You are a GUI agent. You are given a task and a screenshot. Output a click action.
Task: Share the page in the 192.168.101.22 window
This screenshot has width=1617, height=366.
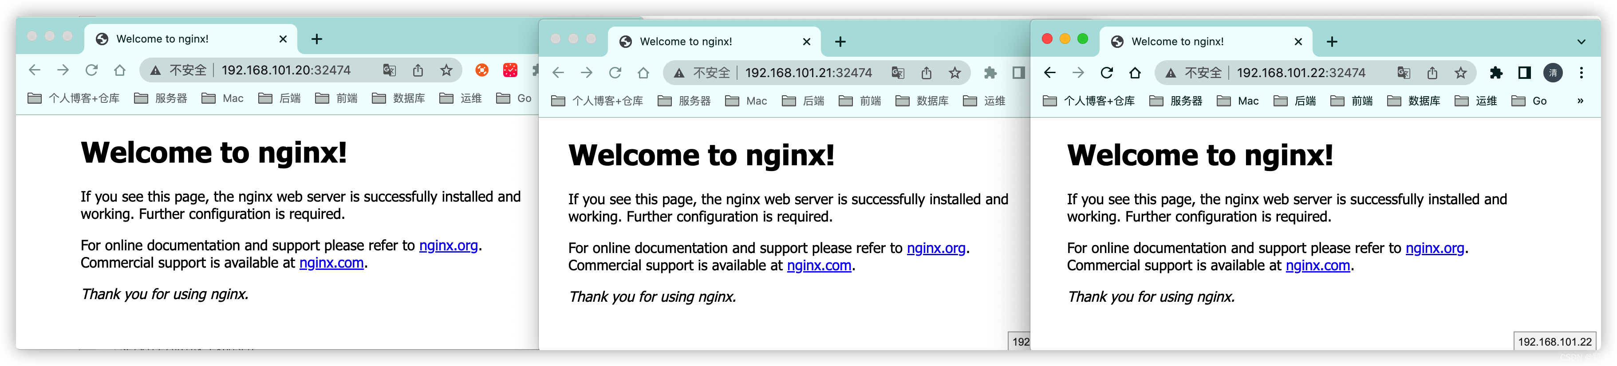coord(1432,73)
